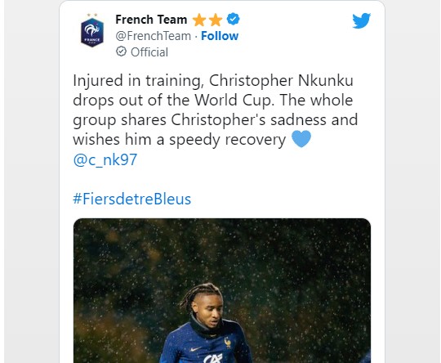
Task: Click the French Team display name
Action: pos(151,20)
